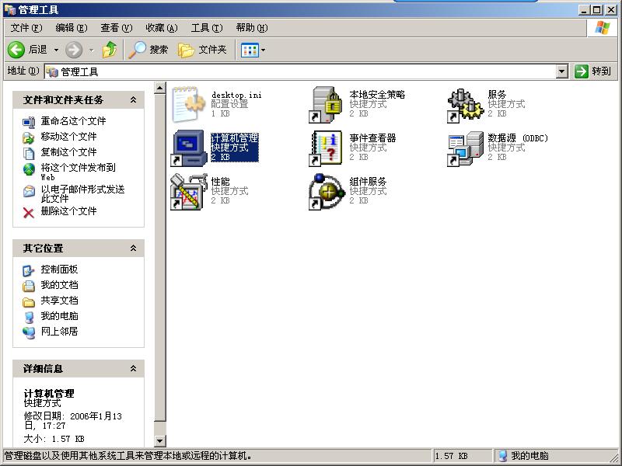This screenshot has height=466, width=622.
Task: Click the 计算机管理 file name label
Action: [235, 138]
